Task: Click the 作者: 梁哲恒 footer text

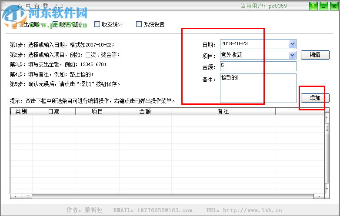Action: tap(85, 210)
